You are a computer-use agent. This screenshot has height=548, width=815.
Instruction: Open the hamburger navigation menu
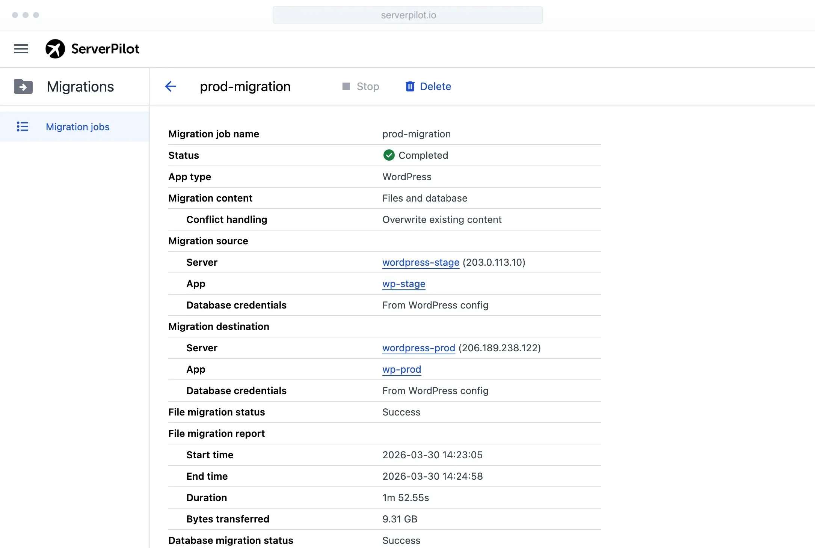click(21, 49)
